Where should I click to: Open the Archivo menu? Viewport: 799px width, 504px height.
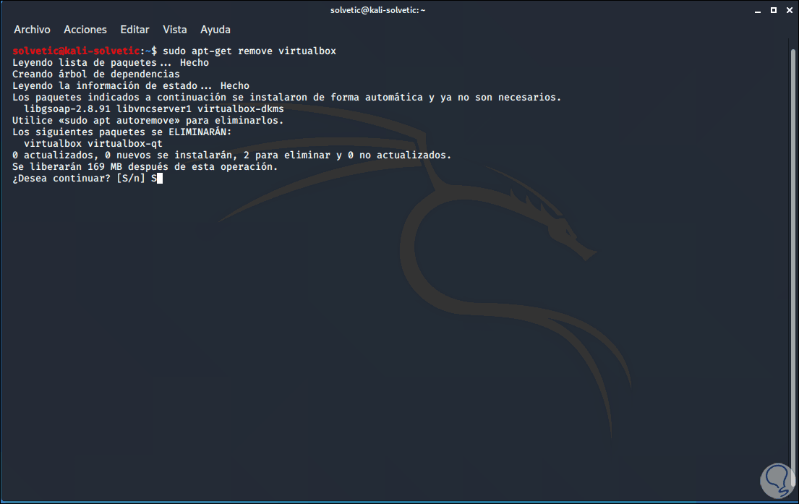coord(32,30)
